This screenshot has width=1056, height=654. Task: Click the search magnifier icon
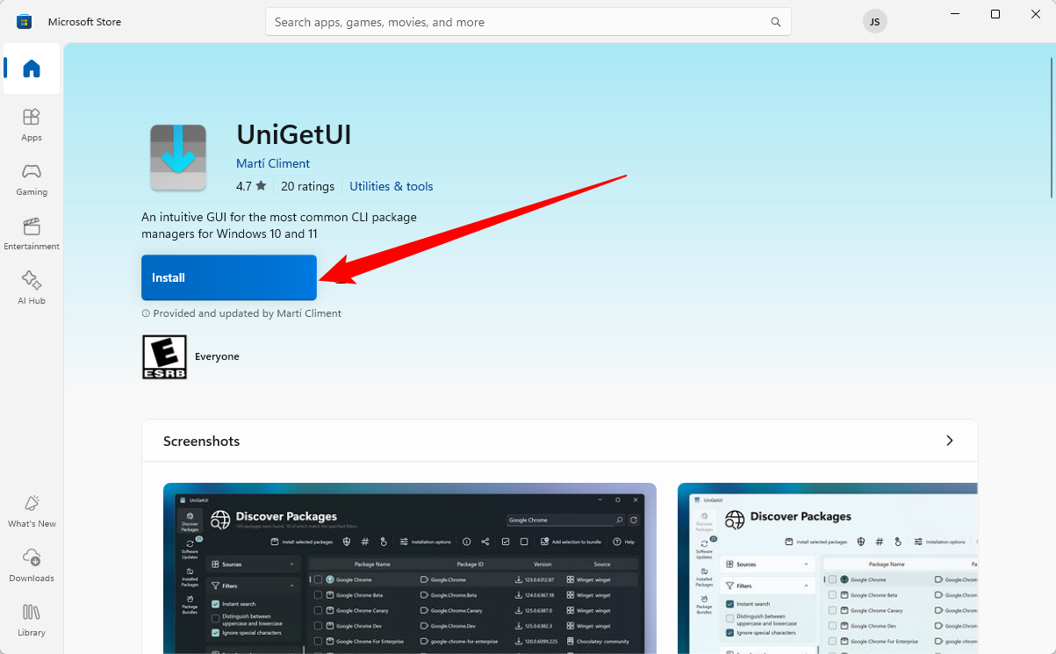(x=775, y=21)
